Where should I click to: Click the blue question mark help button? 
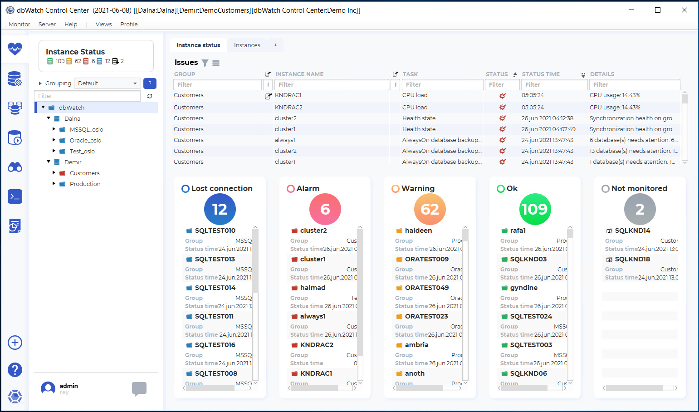pyautogui.click(x=150, y=83)
